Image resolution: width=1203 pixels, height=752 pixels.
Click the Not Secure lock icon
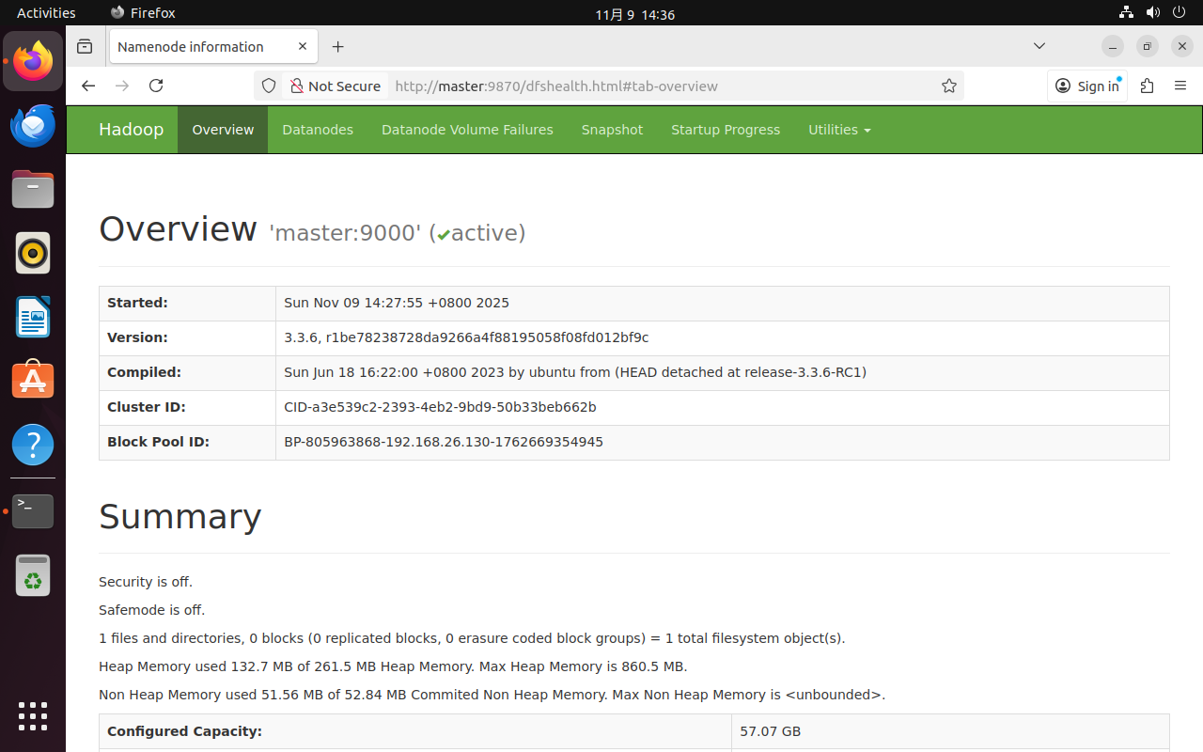[x=297, y=86]
